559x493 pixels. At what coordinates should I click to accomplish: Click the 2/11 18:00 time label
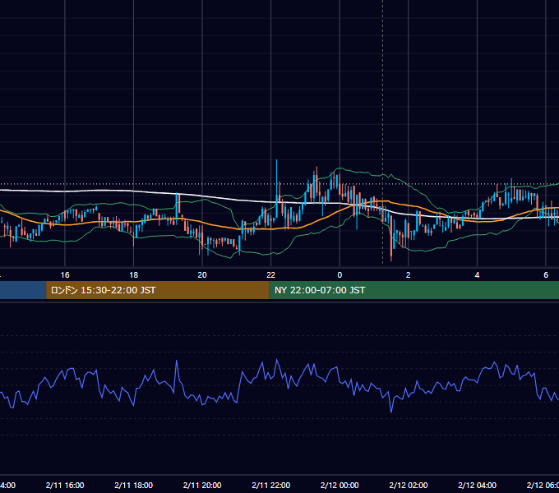(134, 485)
